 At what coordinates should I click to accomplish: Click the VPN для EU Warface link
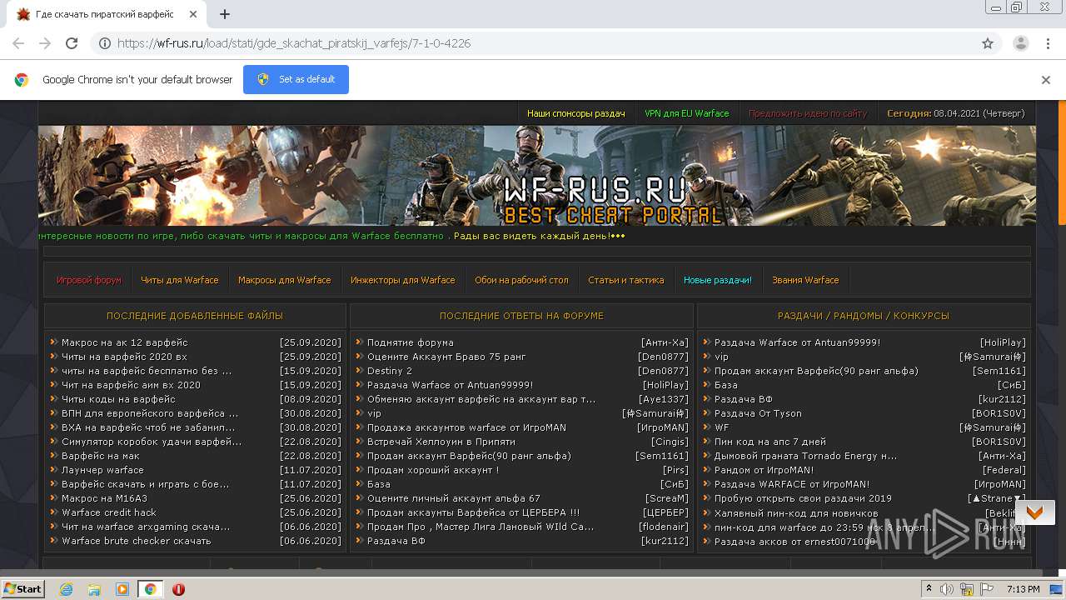[687, 113]
